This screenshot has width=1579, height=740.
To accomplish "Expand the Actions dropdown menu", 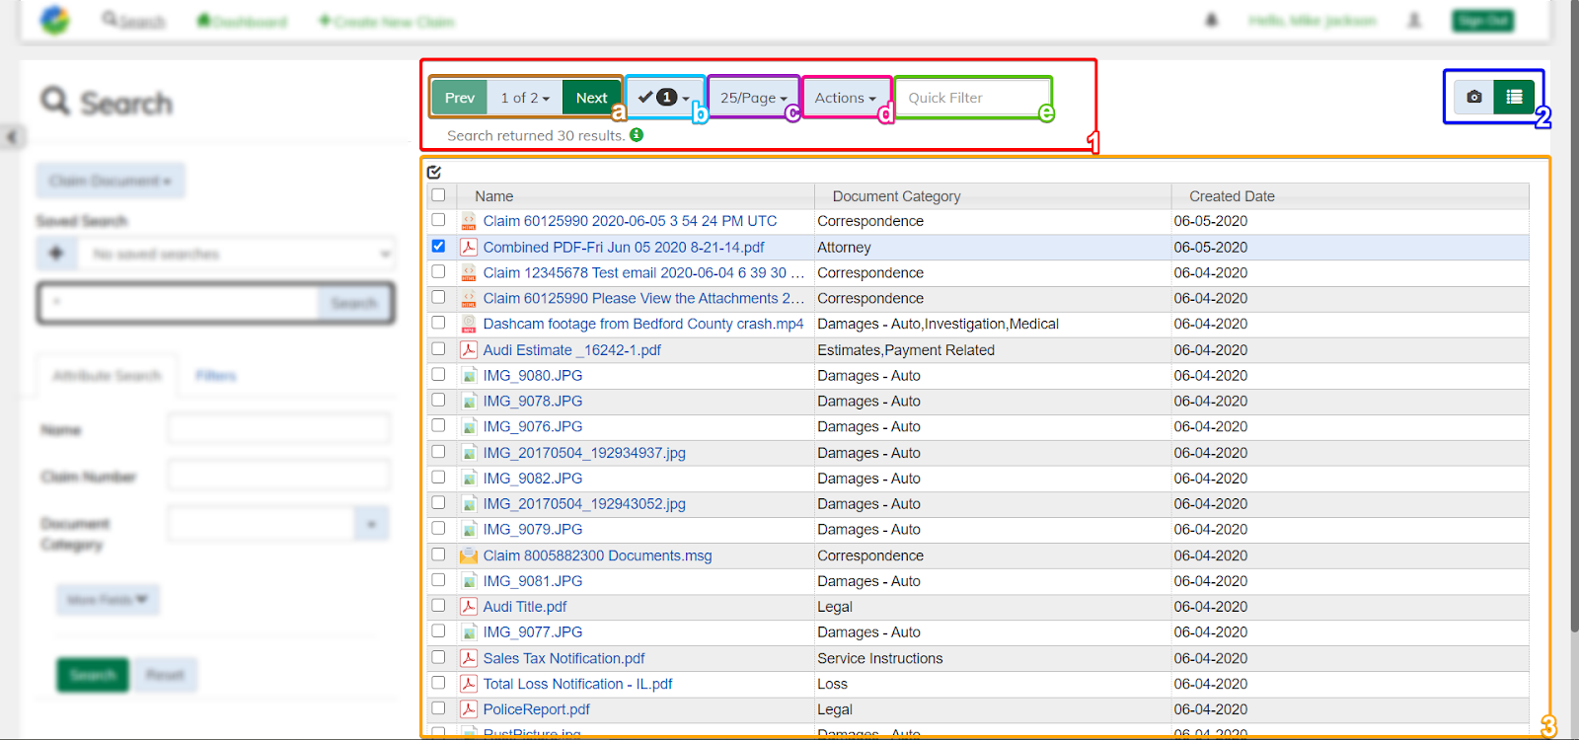I will tap(845, 98).
